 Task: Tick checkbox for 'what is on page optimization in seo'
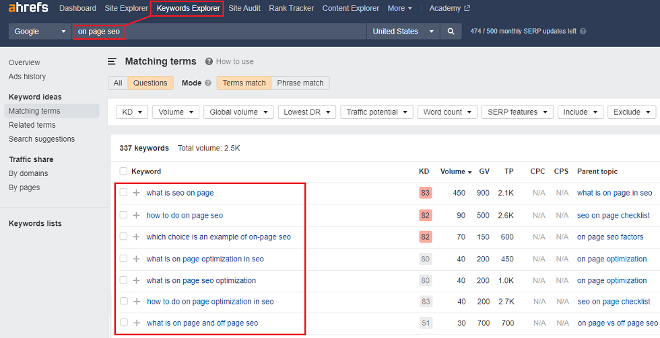[123, 259]
